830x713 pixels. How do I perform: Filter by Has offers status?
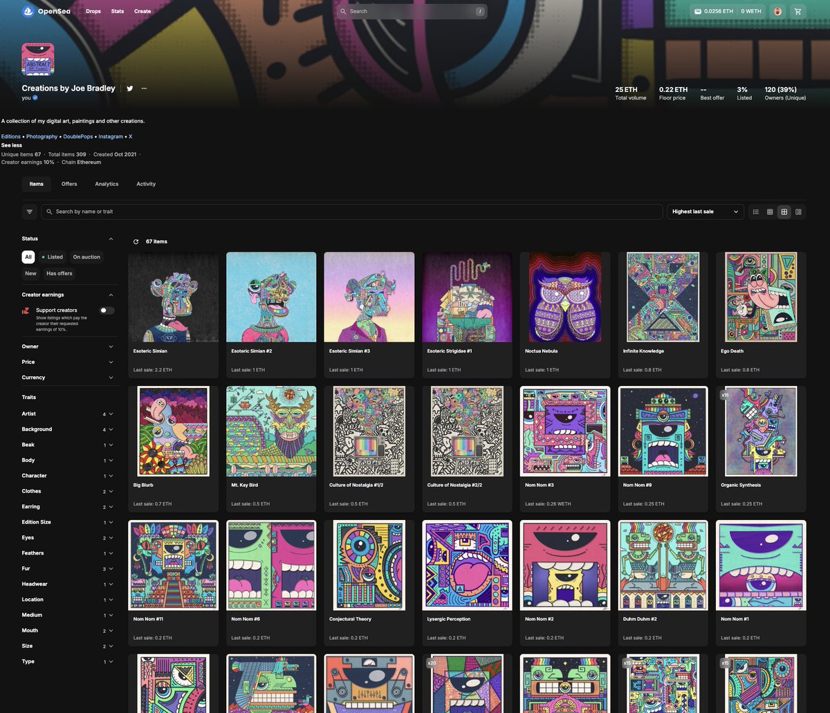[59, 273]
